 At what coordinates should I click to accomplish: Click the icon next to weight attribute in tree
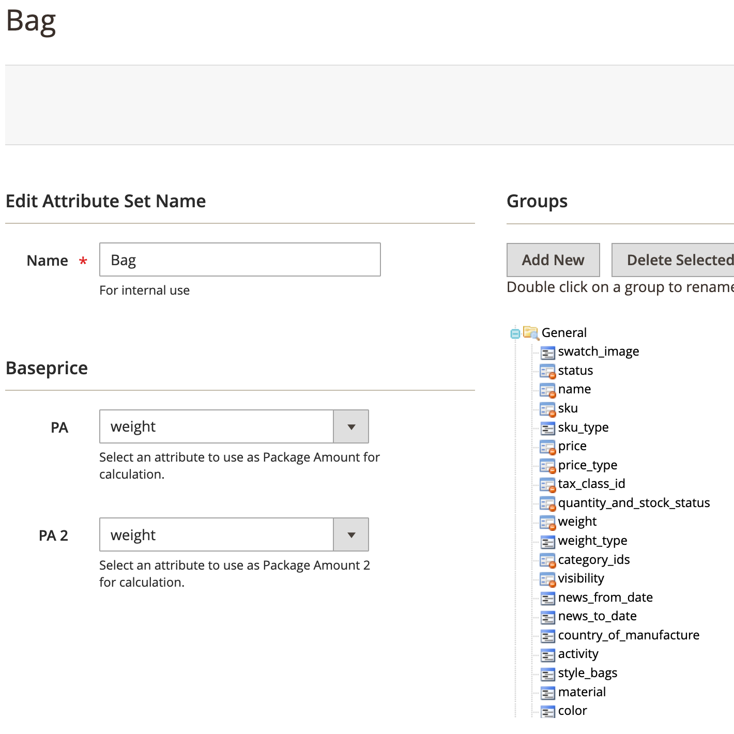click(x=547, y=523)
